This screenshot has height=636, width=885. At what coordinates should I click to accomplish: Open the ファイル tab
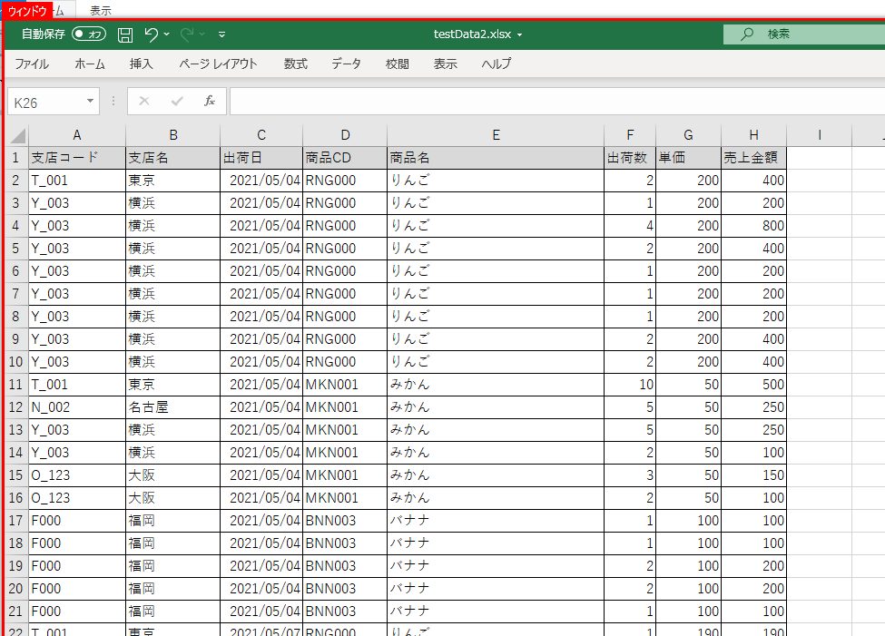32,64
